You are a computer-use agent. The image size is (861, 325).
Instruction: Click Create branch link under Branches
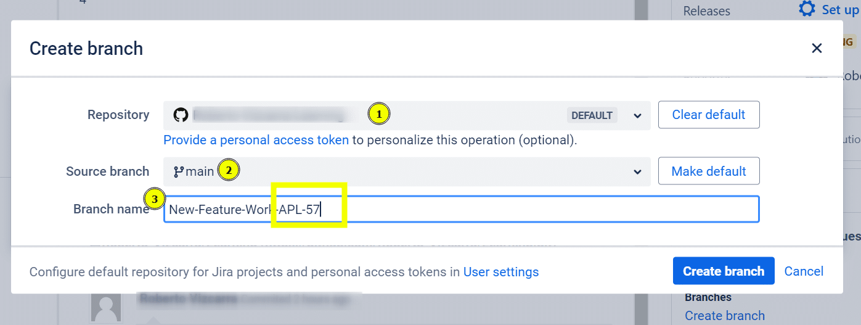point(725,315)
